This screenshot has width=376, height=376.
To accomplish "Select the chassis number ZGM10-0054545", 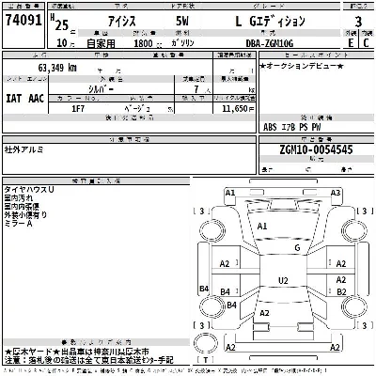I will pos(316,149).
